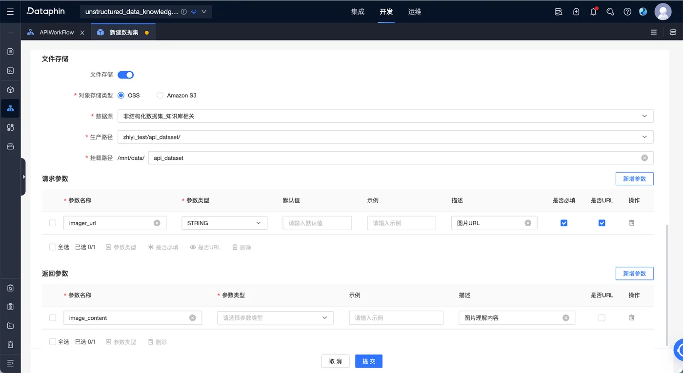Switch to the 运维 top menu
This screenshot has height=373, width=683.
pyautogui.click(x=415, y=12)
